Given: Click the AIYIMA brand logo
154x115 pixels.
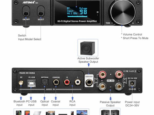Looking at the screenshot, I should click(28, 2).
